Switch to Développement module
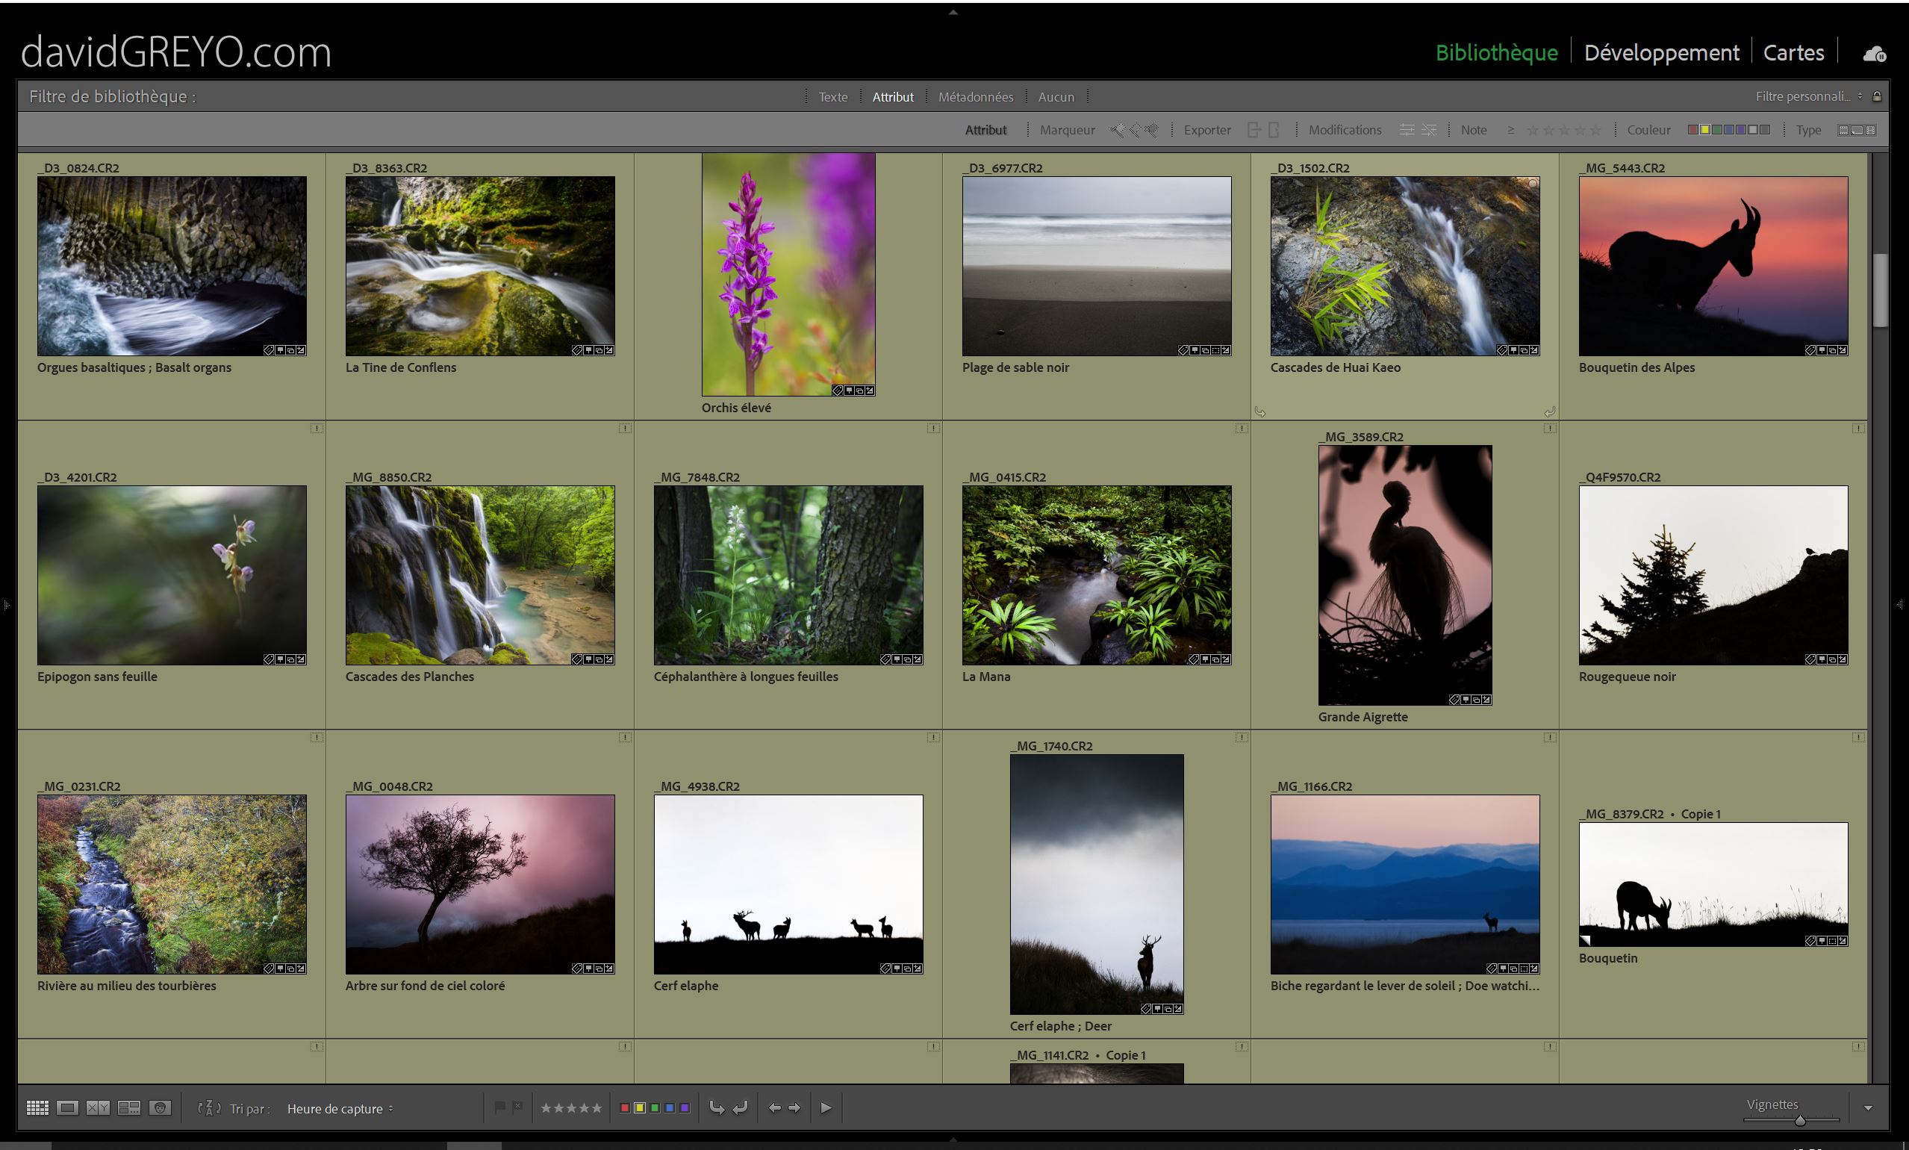This screenshot has height=1150, width=1909. [x=1661, y=52]
